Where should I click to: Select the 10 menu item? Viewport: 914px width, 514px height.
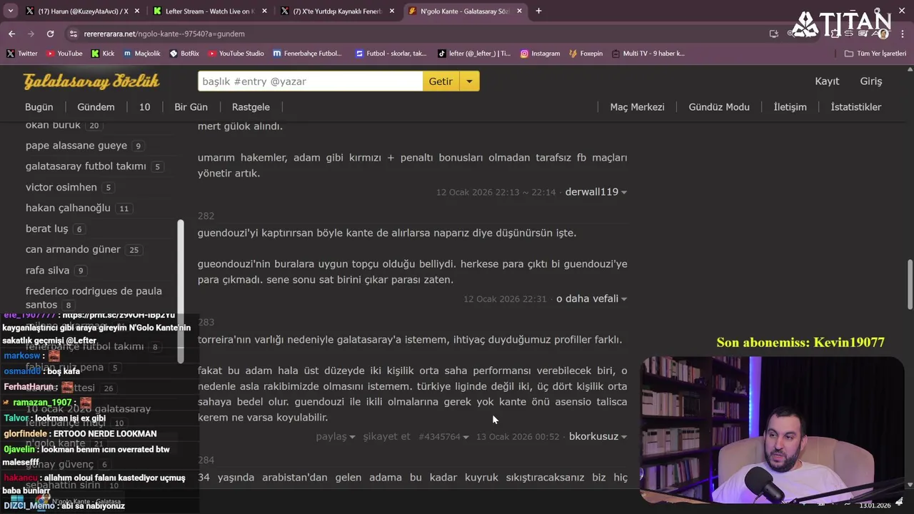[144, 107]
